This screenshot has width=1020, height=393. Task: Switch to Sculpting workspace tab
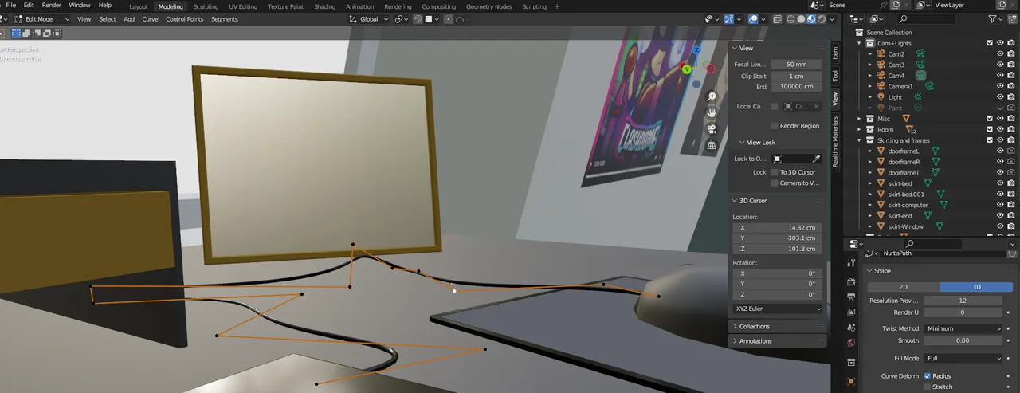pyautogui.click(x=206, y=6)
